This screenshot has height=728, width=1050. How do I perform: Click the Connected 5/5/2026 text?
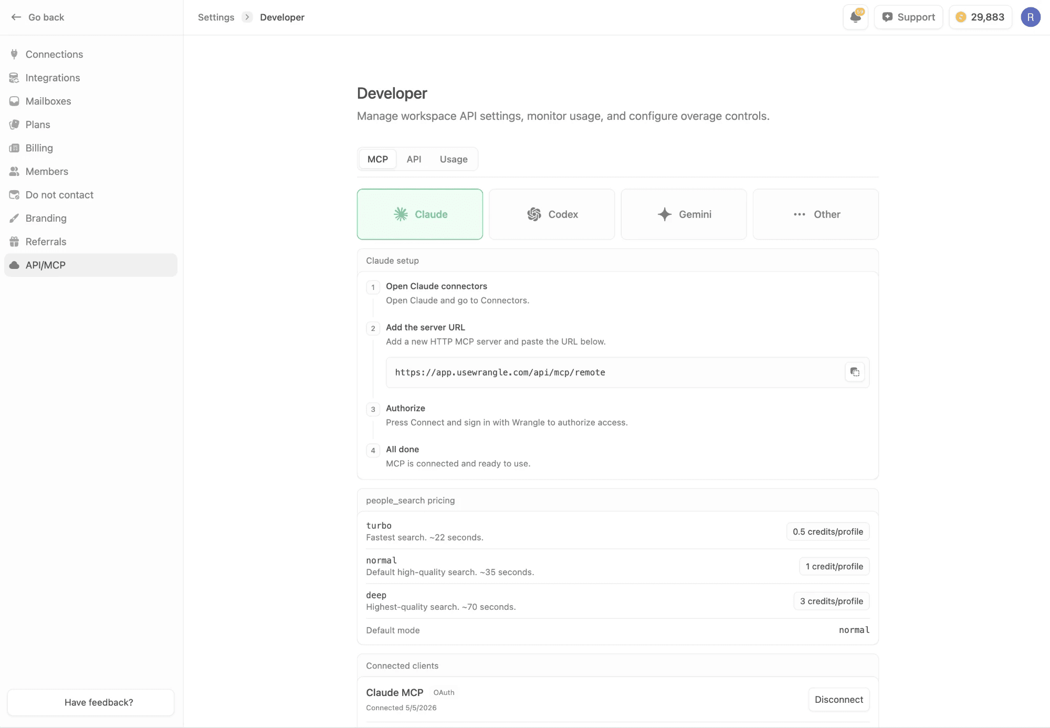[x=401, y=708]
